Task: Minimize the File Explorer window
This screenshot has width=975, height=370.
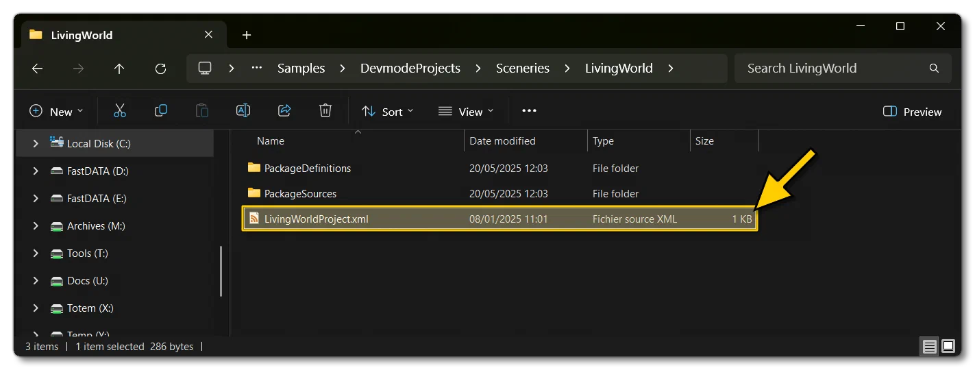Action: coord(860,26)
